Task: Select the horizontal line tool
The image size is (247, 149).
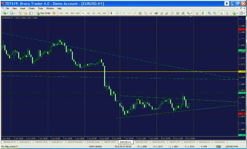Action: click(x=129, y=13)
